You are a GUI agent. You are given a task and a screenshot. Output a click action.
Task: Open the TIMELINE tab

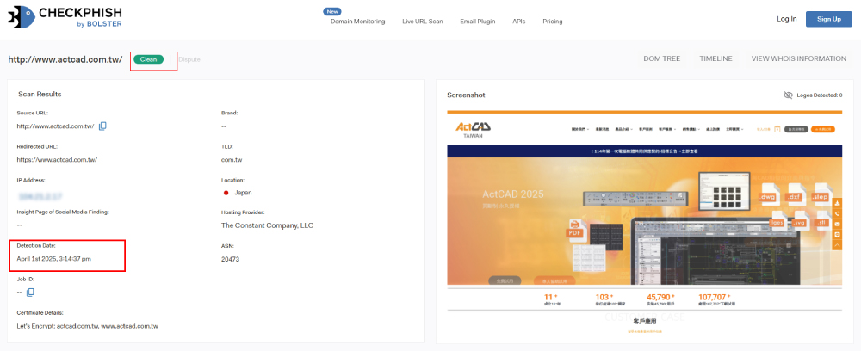715,58
